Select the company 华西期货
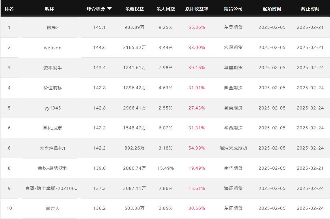330x219 pixels. tap(233, 128)
